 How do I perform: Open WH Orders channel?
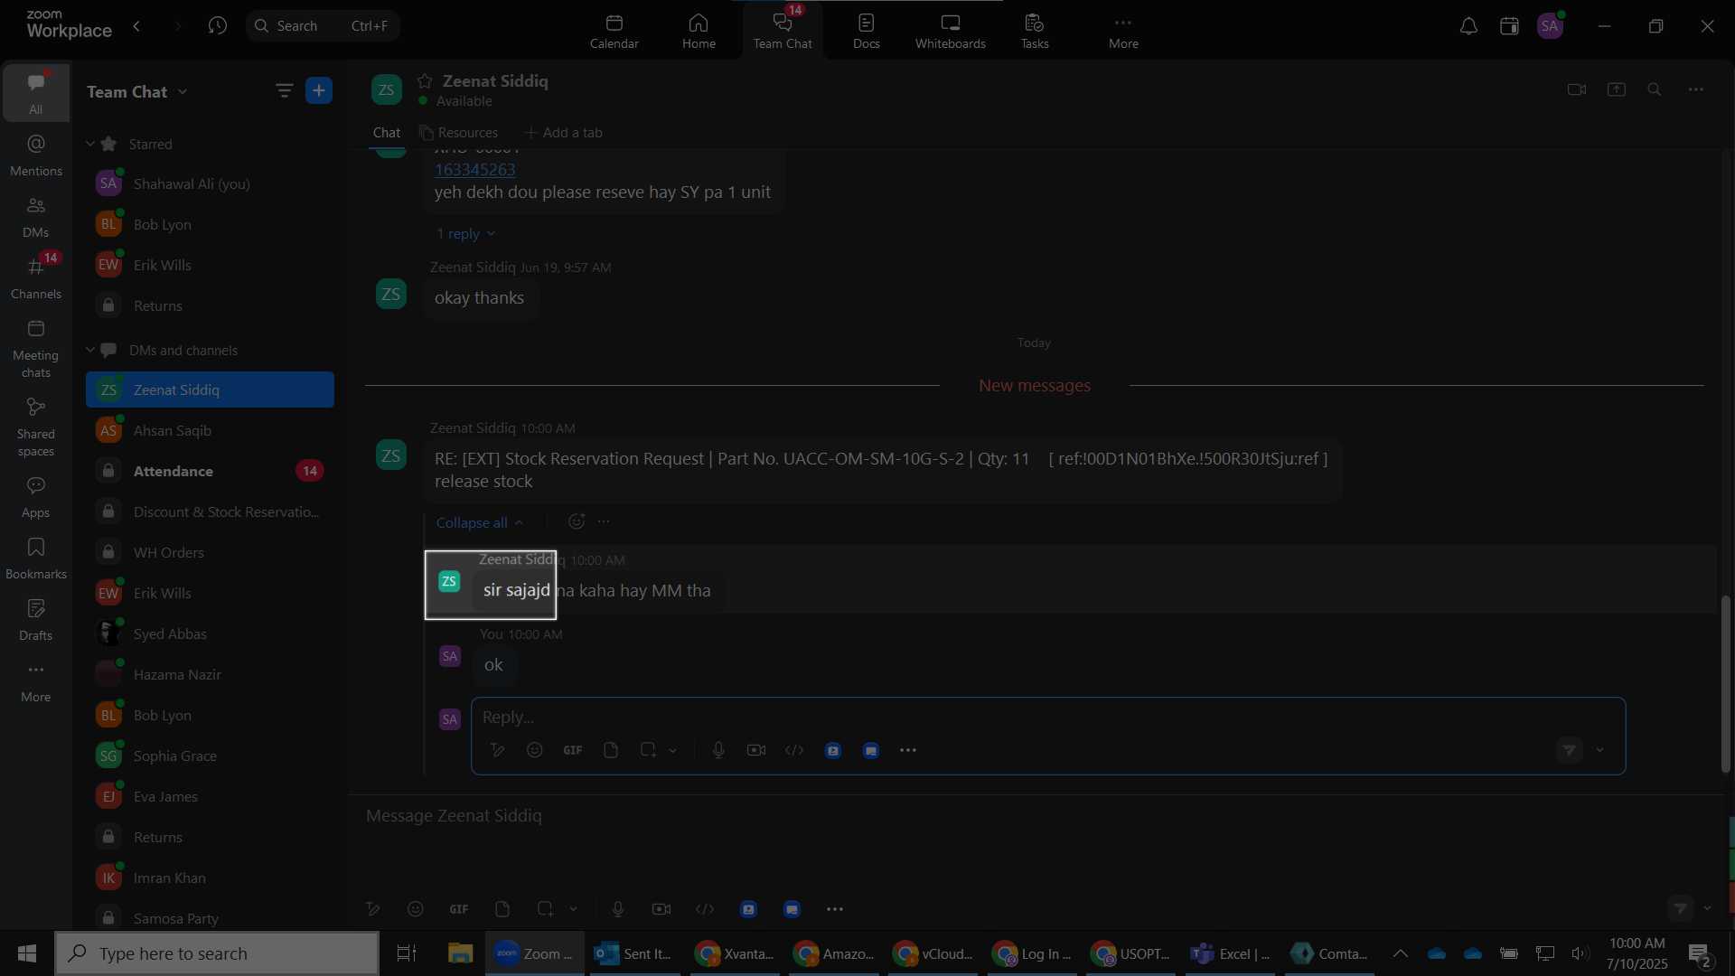click(210, 552)
